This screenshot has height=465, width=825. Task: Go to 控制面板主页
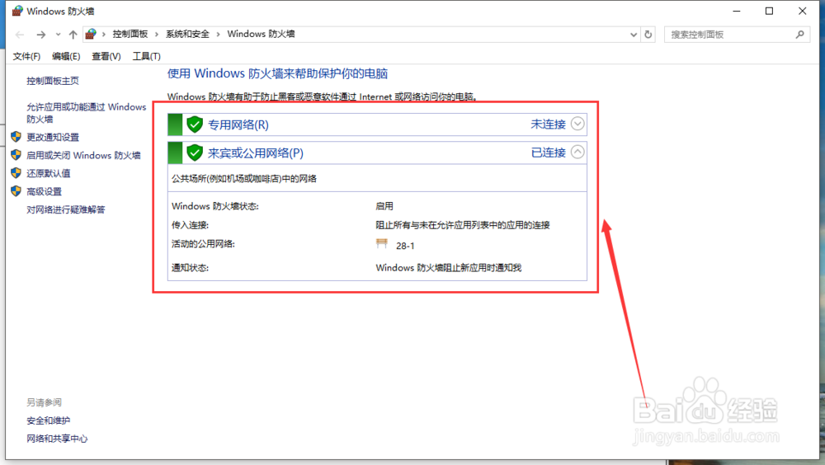pos(53,81)
